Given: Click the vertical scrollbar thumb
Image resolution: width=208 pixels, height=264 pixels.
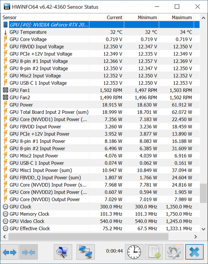Looking at the screenshot, I should pos(203,193).
